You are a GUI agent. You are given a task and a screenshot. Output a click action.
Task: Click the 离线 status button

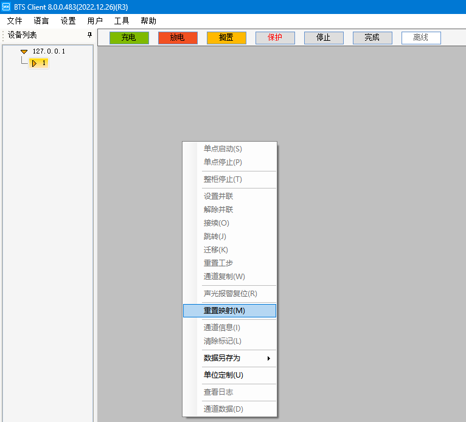point(421,38)
